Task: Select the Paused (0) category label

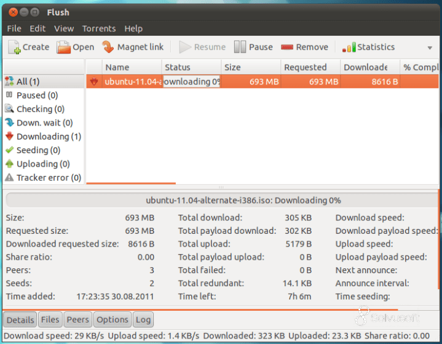Action: pos(37,95)
